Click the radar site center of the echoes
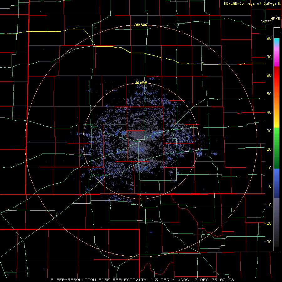Image resolution: width=282 pixels, height=282 pixels. point(141,141)
